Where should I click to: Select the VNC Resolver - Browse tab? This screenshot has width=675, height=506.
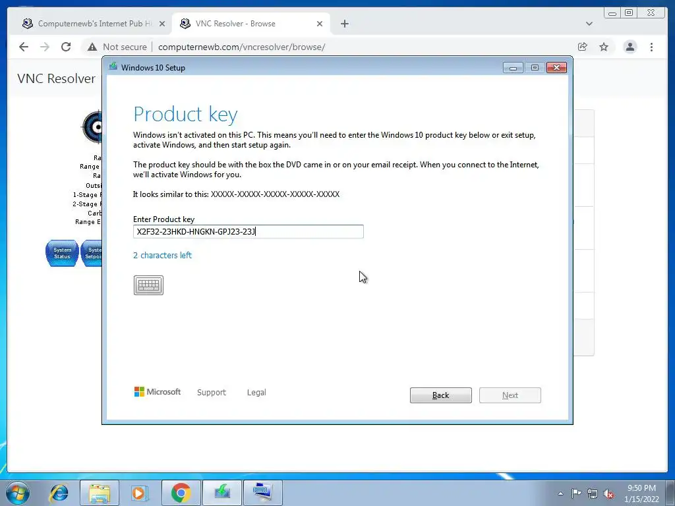pos(252,24)
